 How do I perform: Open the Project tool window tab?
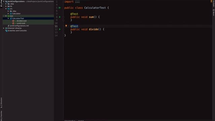tap(1, 3)
